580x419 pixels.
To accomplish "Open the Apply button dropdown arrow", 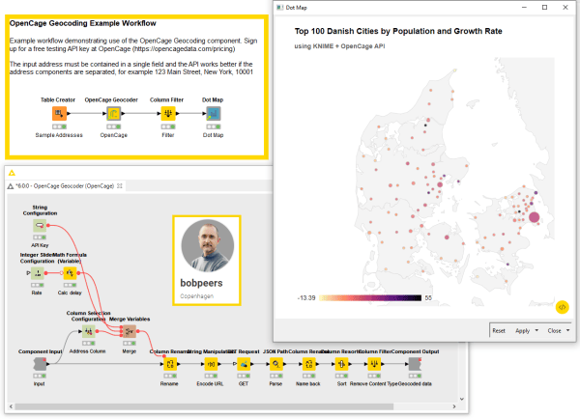I will 536,331.
